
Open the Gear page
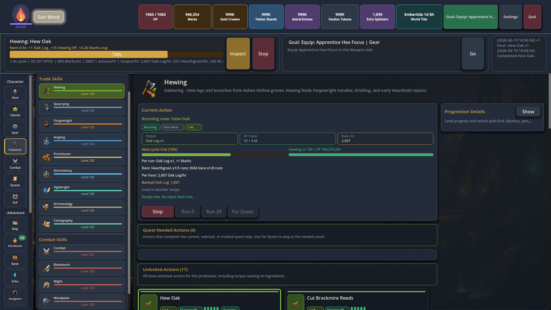coord(15,129)
